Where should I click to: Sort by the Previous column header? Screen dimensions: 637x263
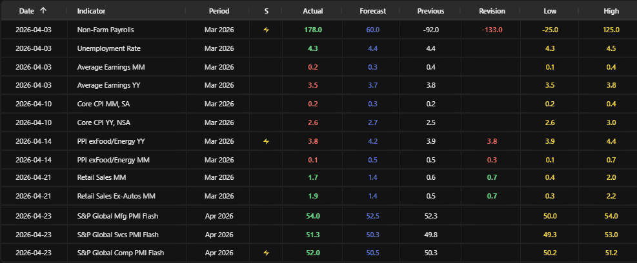pyautogui.click(x=430, y=11)
